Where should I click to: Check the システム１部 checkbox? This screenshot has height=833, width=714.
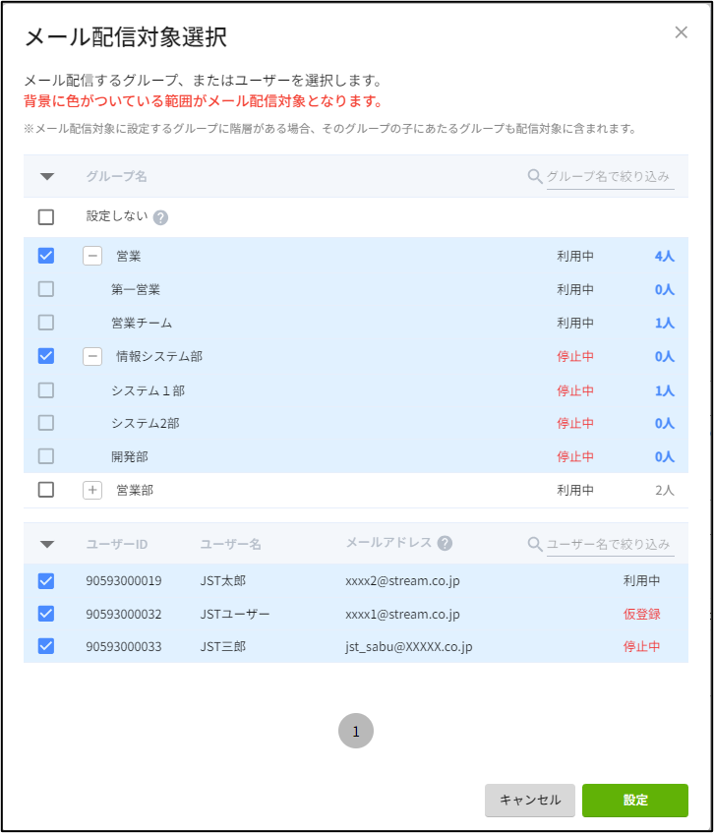click(x=46, y=390)
